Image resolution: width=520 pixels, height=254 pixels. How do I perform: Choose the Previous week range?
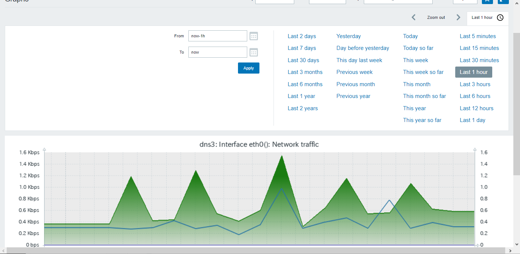click(354, 72)
